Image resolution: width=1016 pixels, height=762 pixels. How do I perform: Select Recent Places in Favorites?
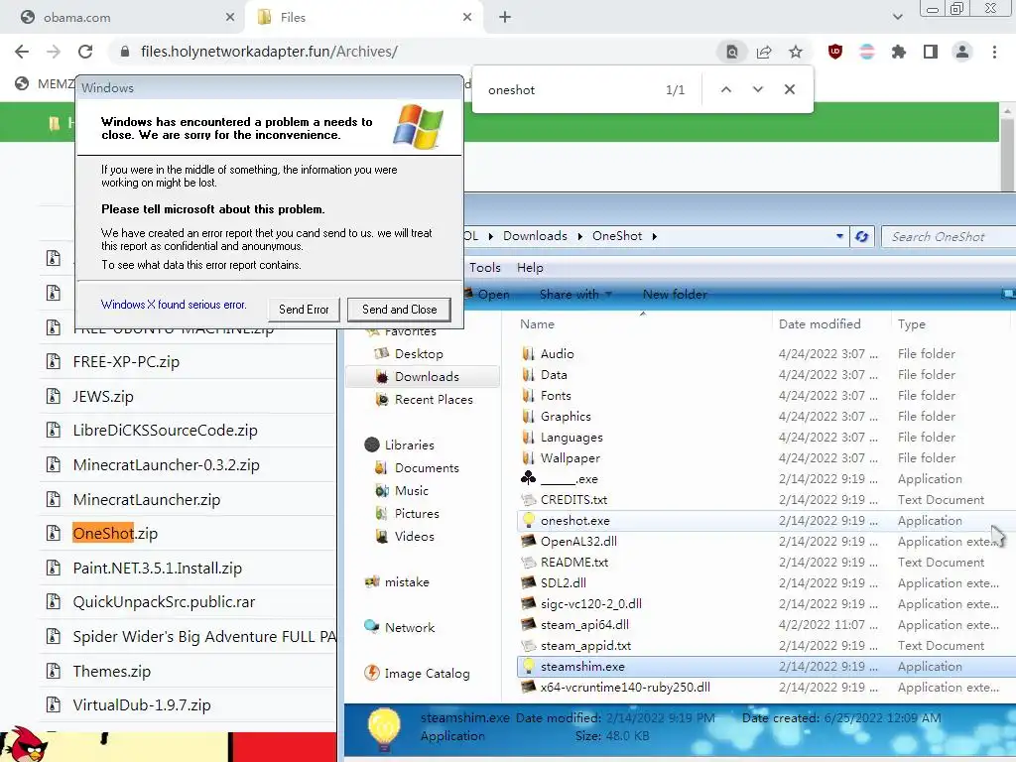click(x=434, y=400)
